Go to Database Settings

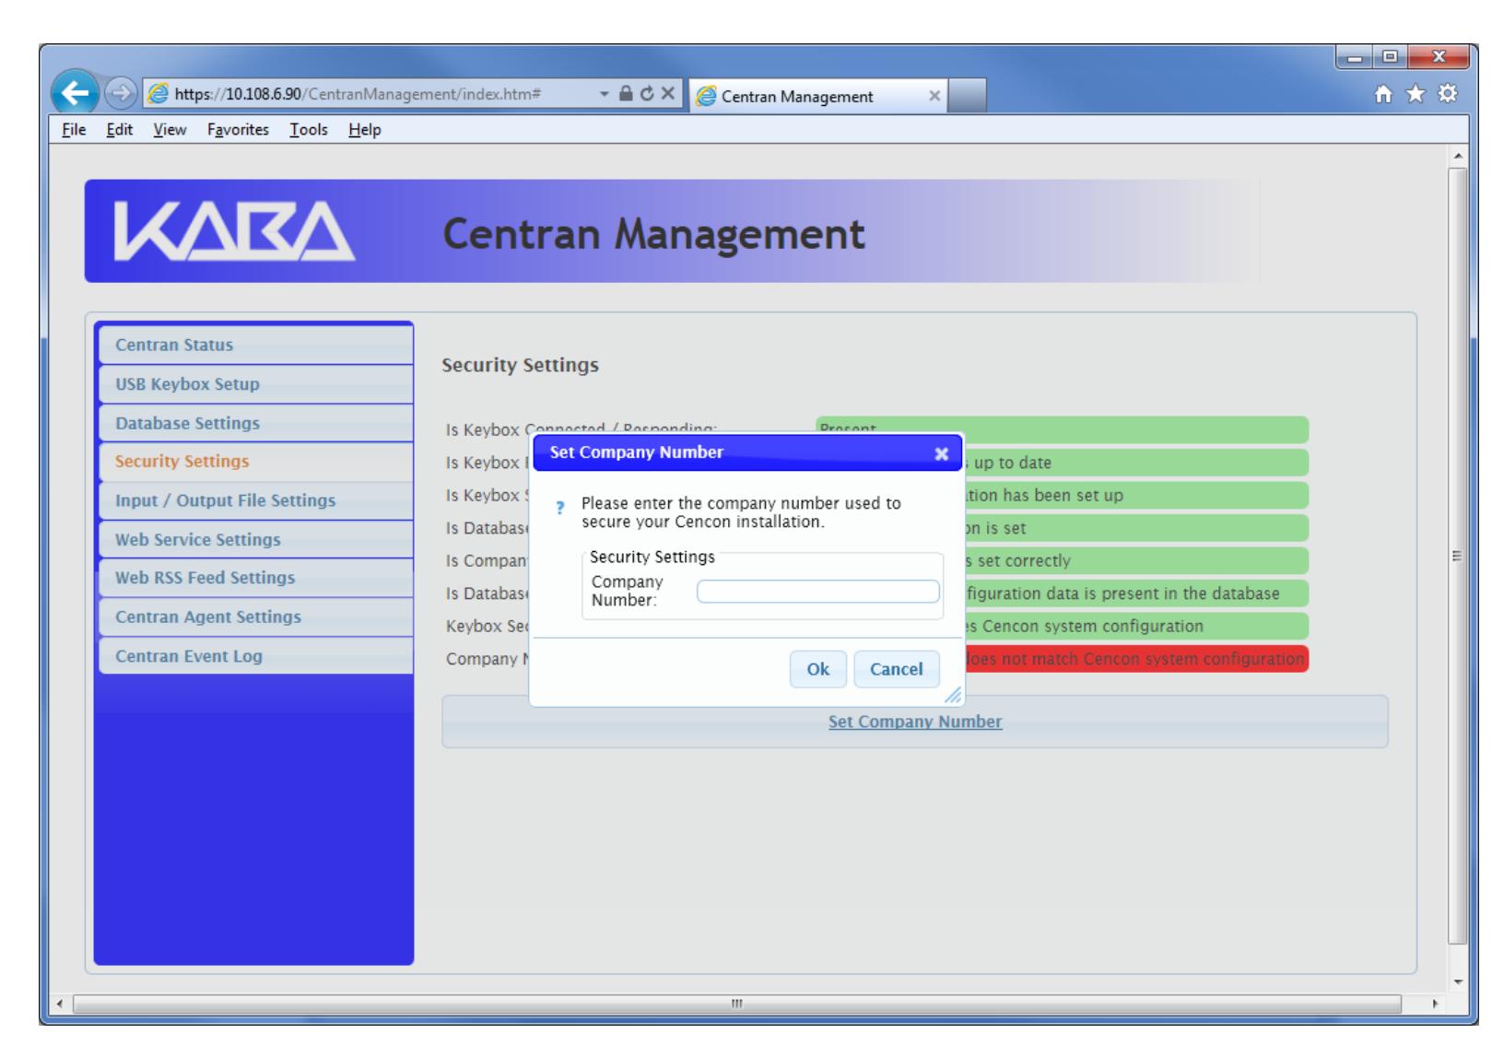pos(255,423)
